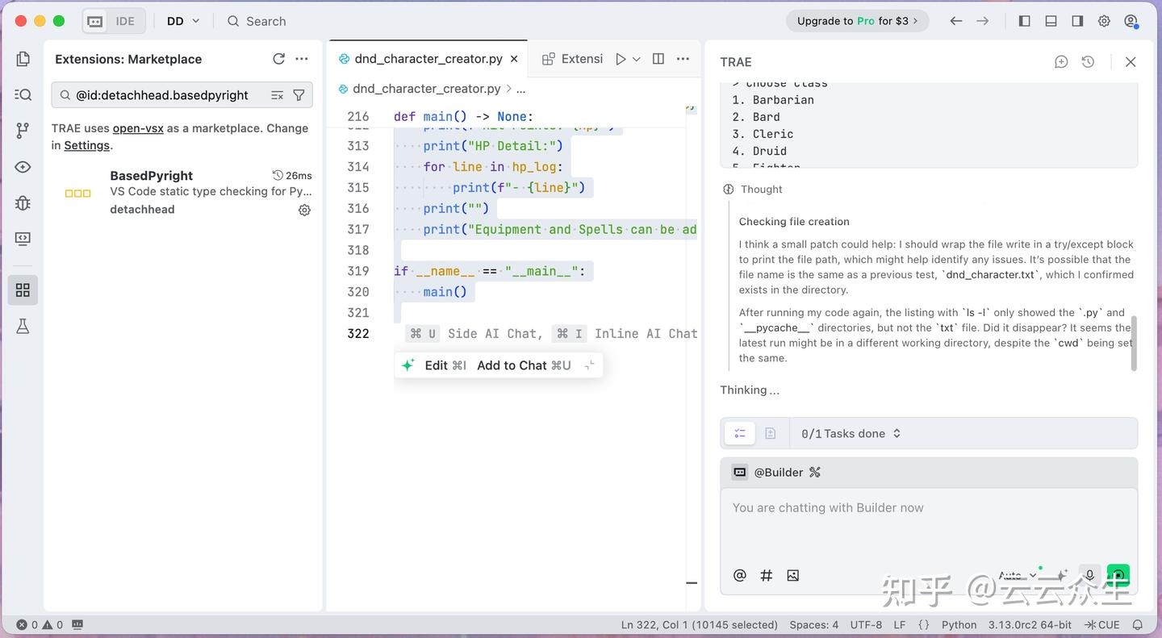Toggle the right side panel layout
Viewport: 1162px width, 638px height.
(x=1077, y=21)
